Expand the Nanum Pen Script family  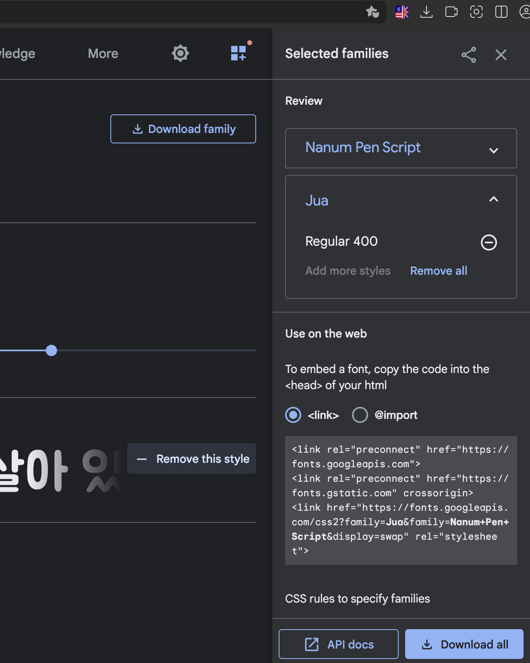(494, 151)
